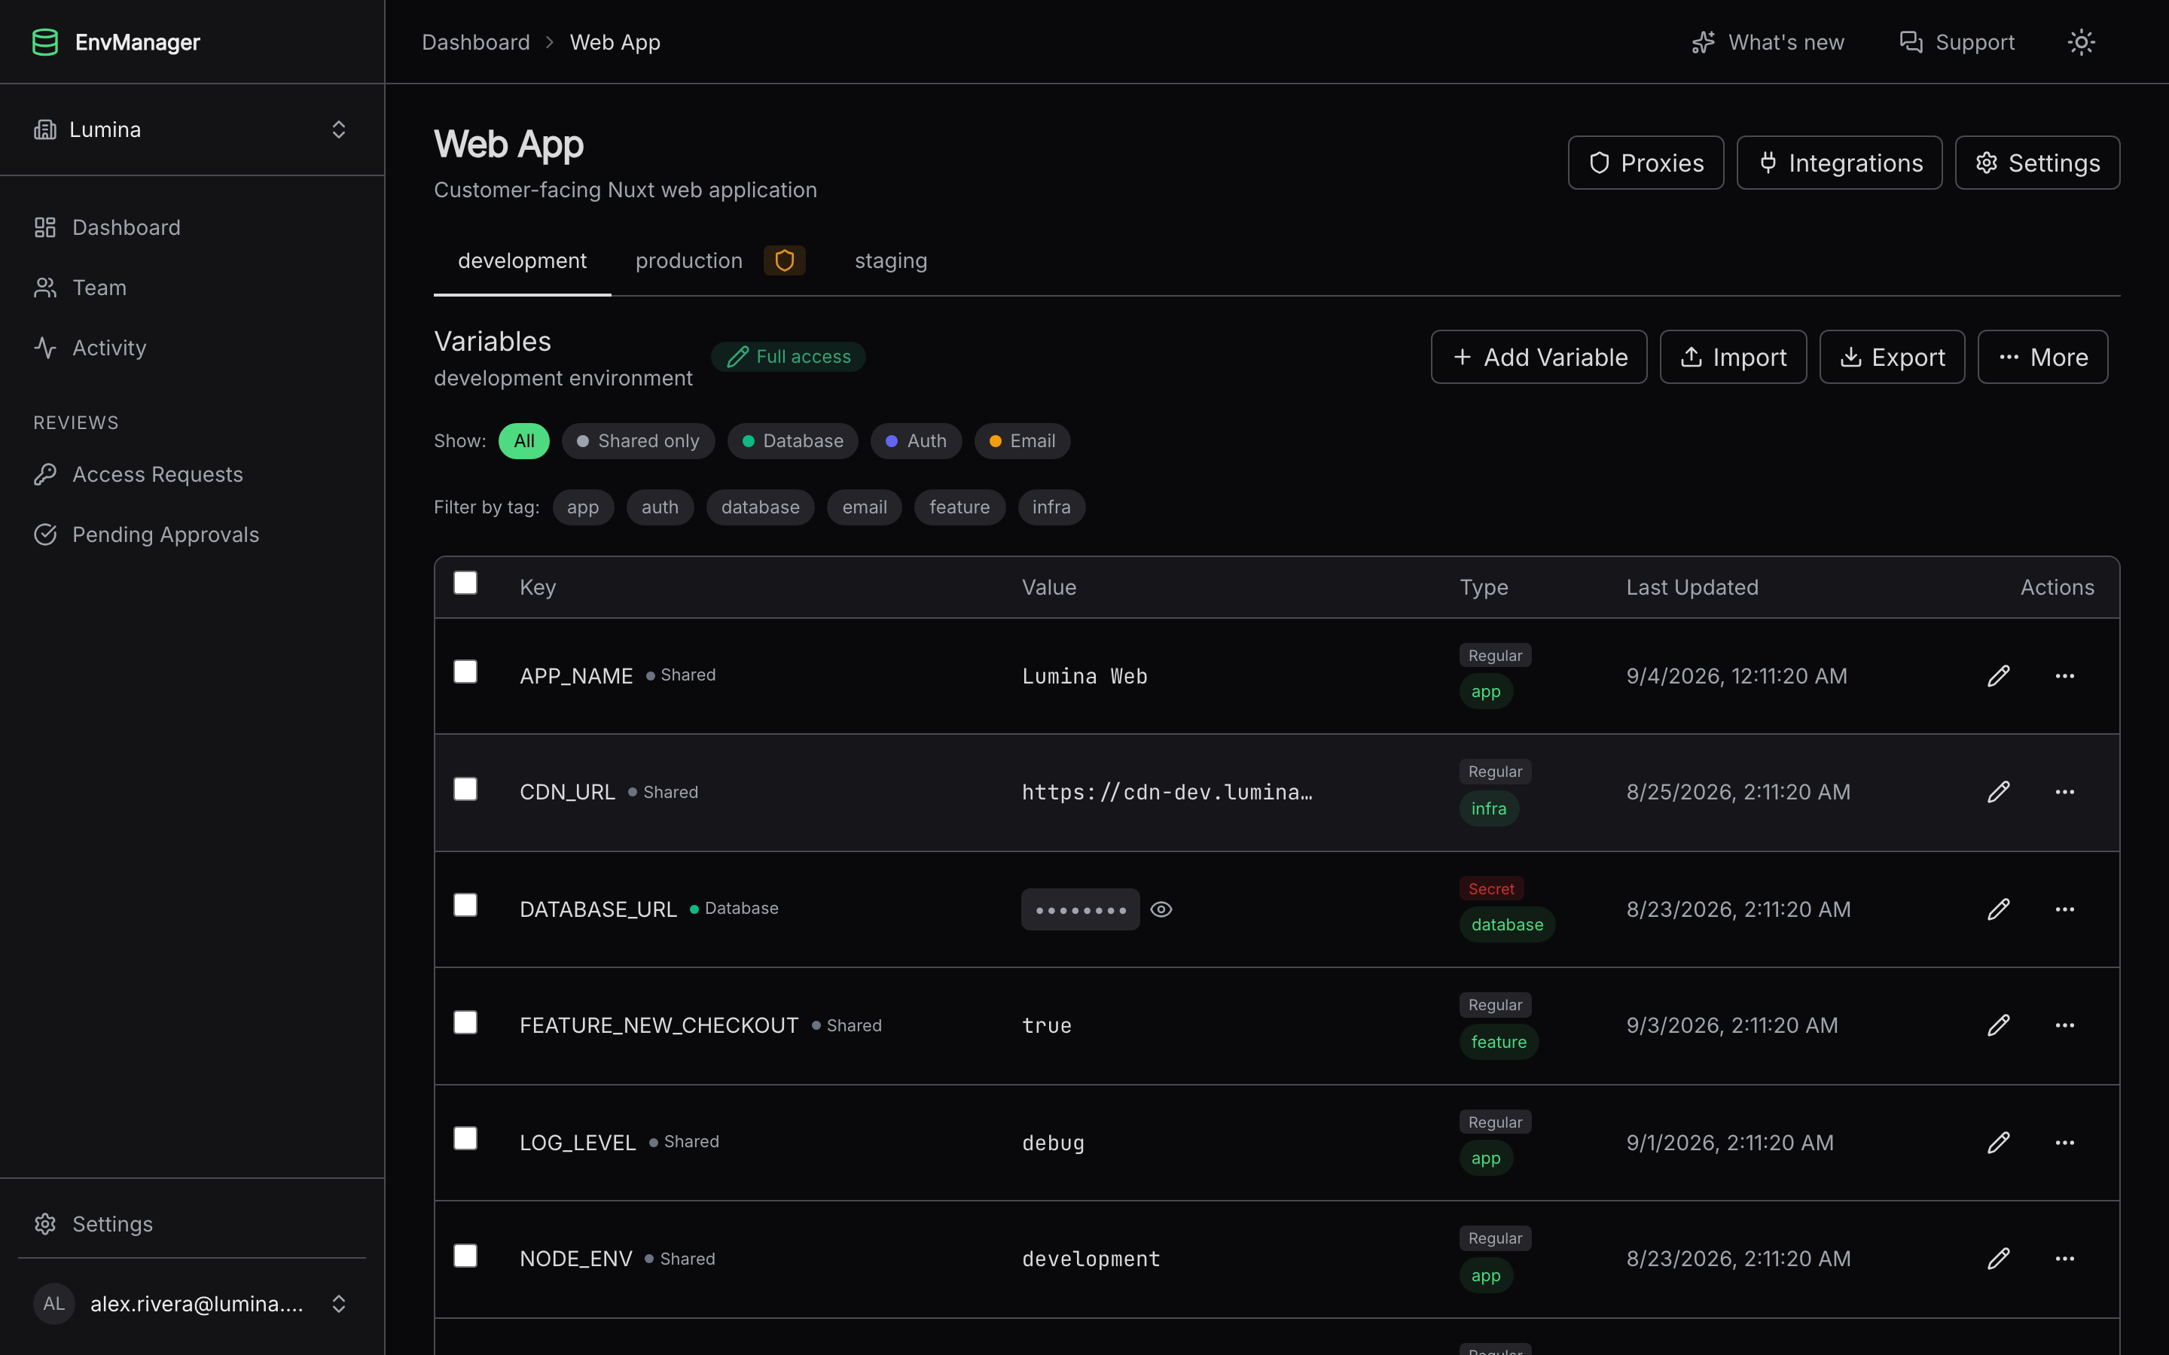Edit the CDN_URL variable pencil icon
The height and width of the screenshot is (1355, 2169).
click(1999, 792)
